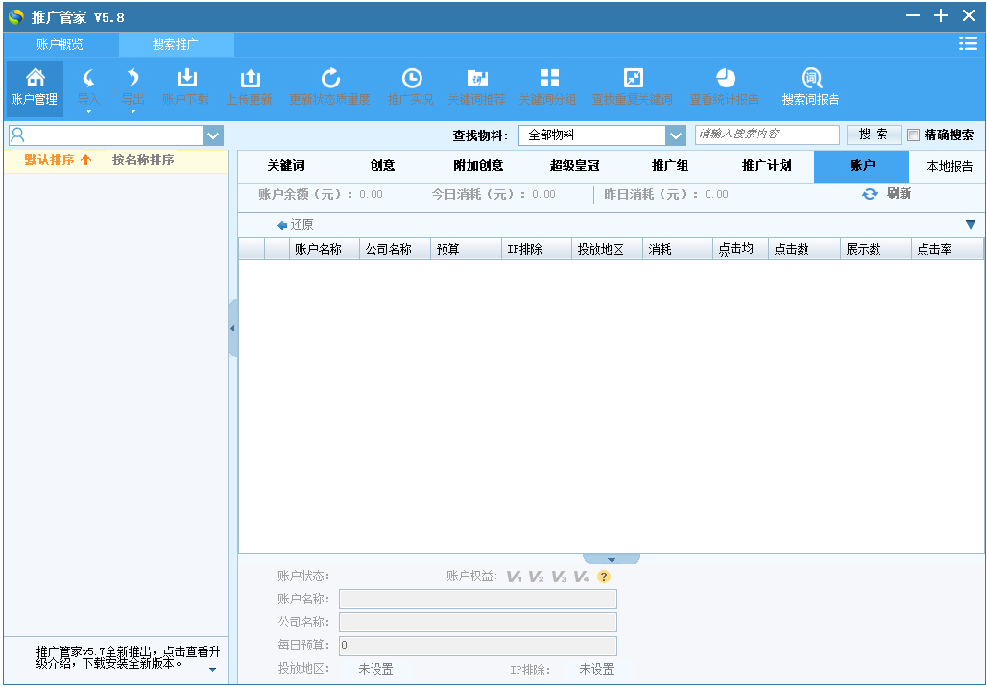987x687 pixels.
Task: Open 关键词分组 grid icon
Action: pyautogui.click(x=548, y=79)
